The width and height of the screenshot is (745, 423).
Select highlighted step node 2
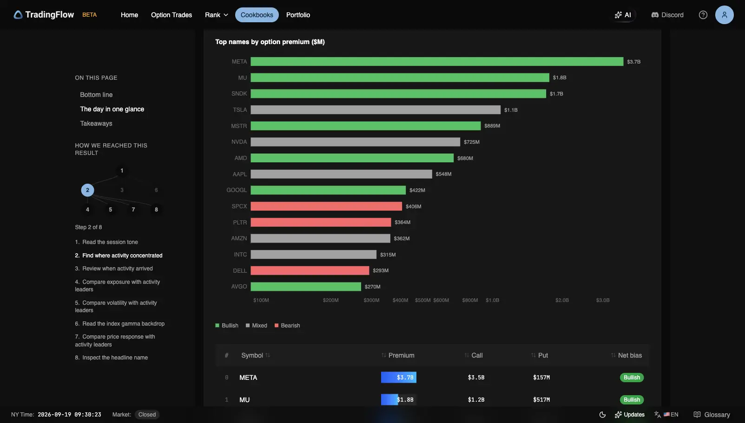tap(87, 190)
